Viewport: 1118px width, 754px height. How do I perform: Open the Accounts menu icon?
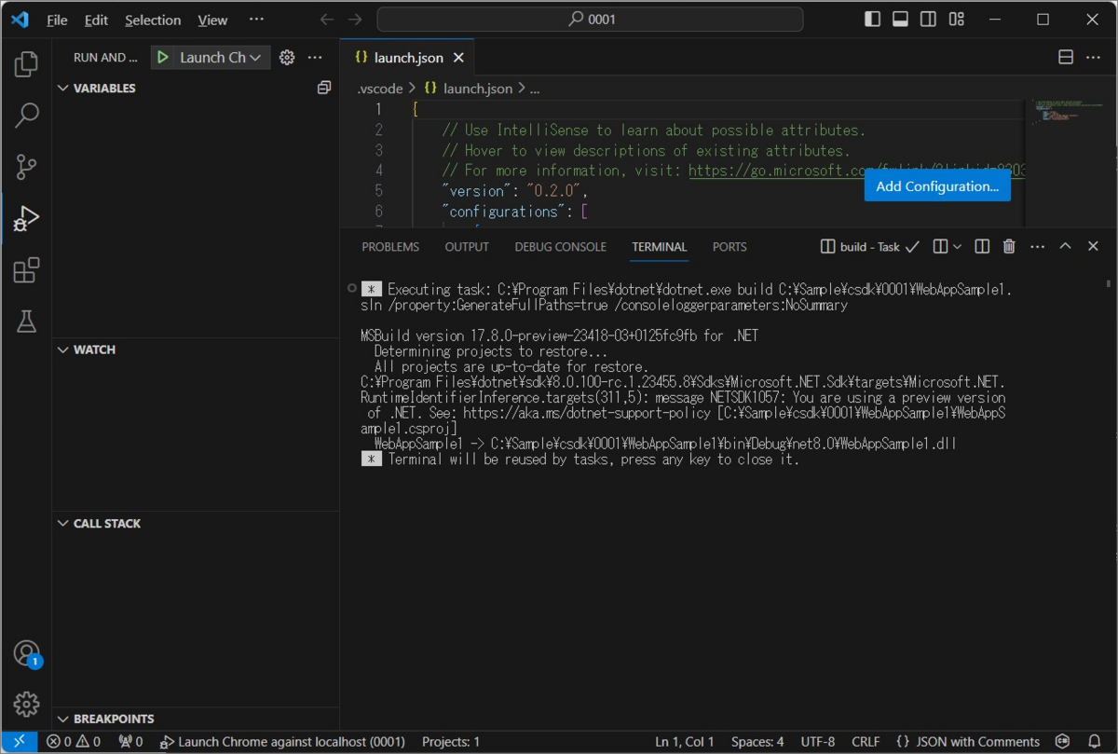tap(26, 653)
